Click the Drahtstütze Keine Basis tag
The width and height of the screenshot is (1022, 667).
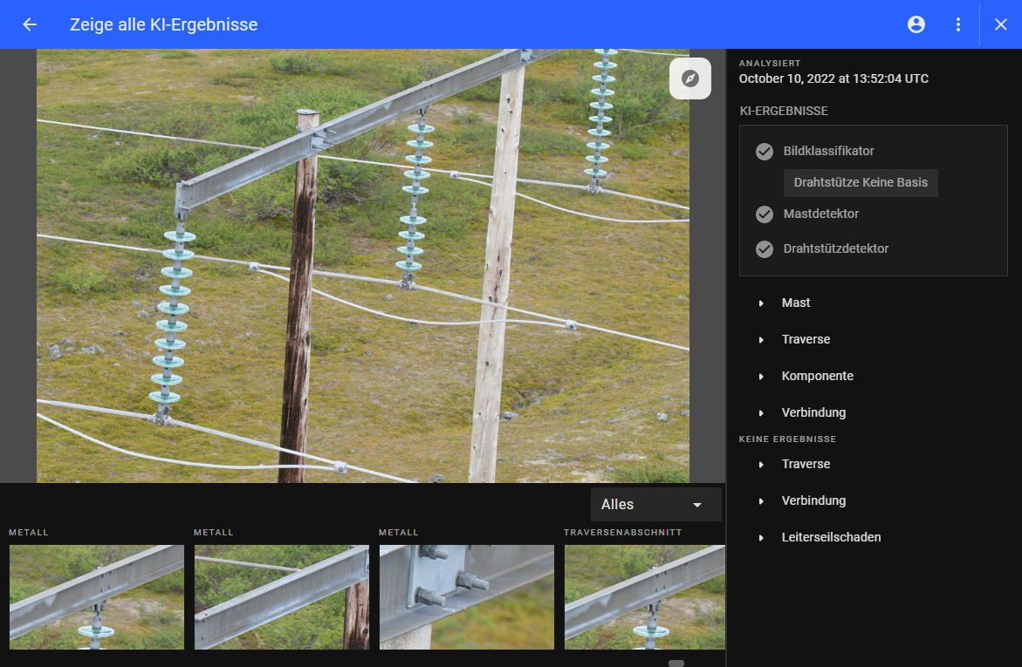[861, 183]
